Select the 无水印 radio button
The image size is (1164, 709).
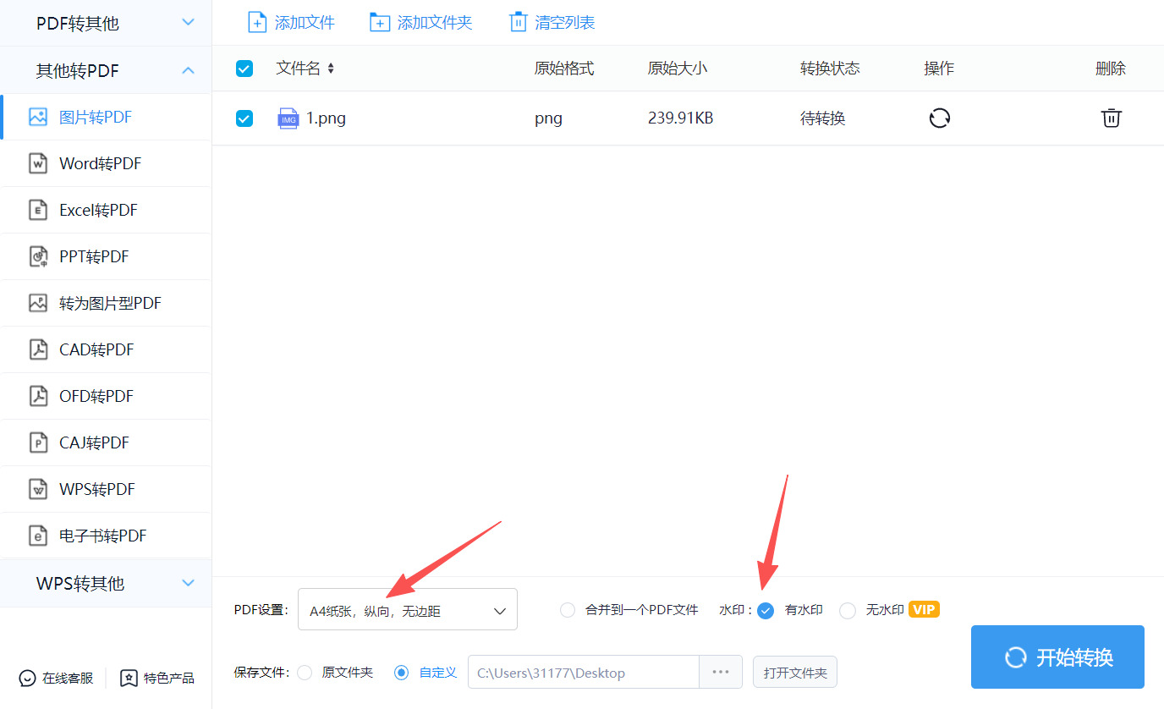click(848, 610)
